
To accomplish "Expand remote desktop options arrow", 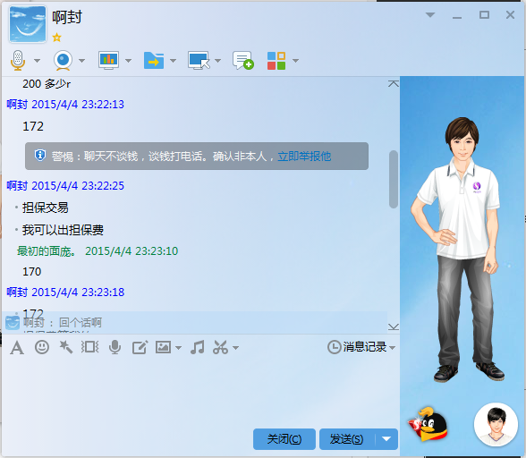I will pos(217,61).
